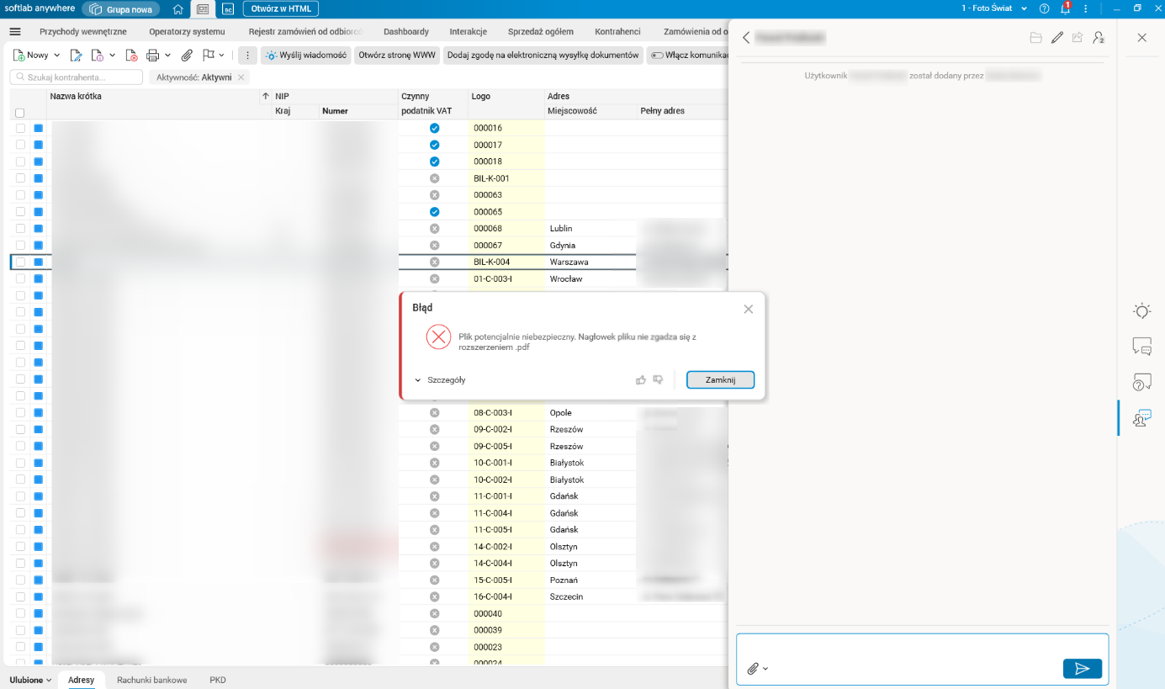Viewport: 1165px width, 689px height.
Task: Tick the checkbox for the Lublin row
Action: [20, 229]
